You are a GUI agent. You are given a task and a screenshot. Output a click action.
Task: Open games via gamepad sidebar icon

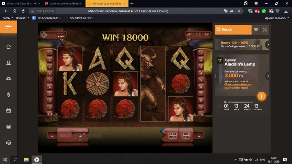click(x=8, y=79)
